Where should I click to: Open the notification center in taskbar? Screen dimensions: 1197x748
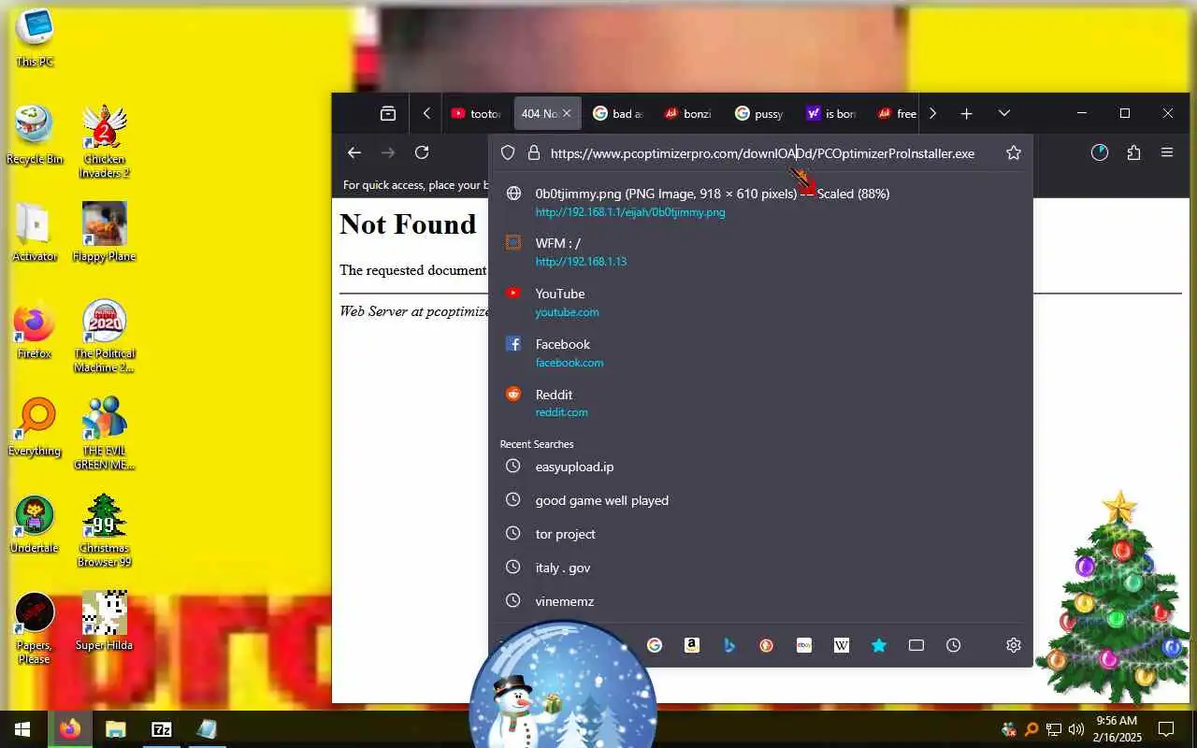pos(1166,729)
